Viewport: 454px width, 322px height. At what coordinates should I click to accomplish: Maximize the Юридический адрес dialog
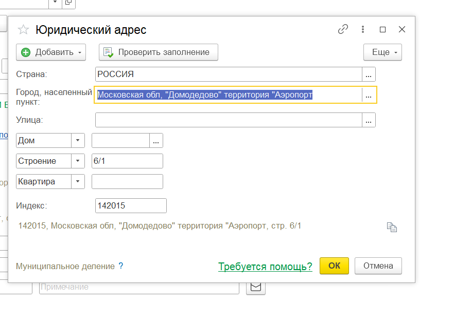pos(382,29)
